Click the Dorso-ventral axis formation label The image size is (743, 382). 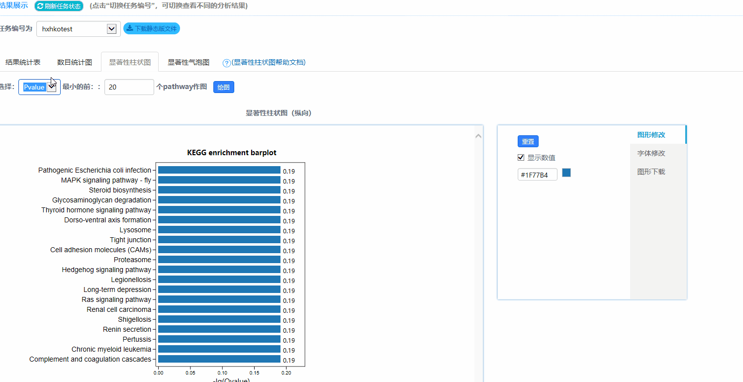[107, 220]
